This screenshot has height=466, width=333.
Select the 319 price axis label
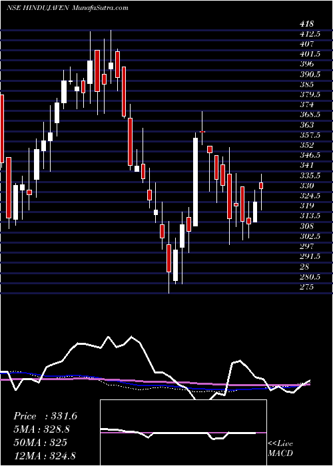click(x=307, y=206)
